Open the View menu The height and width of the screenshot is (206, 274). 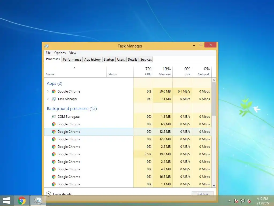[x=73, y=53]
